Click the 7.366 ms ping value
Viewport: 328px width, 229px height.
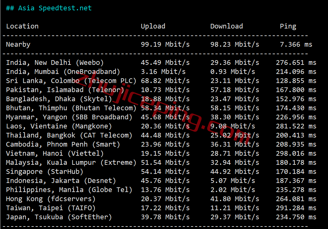coord(296,44)
